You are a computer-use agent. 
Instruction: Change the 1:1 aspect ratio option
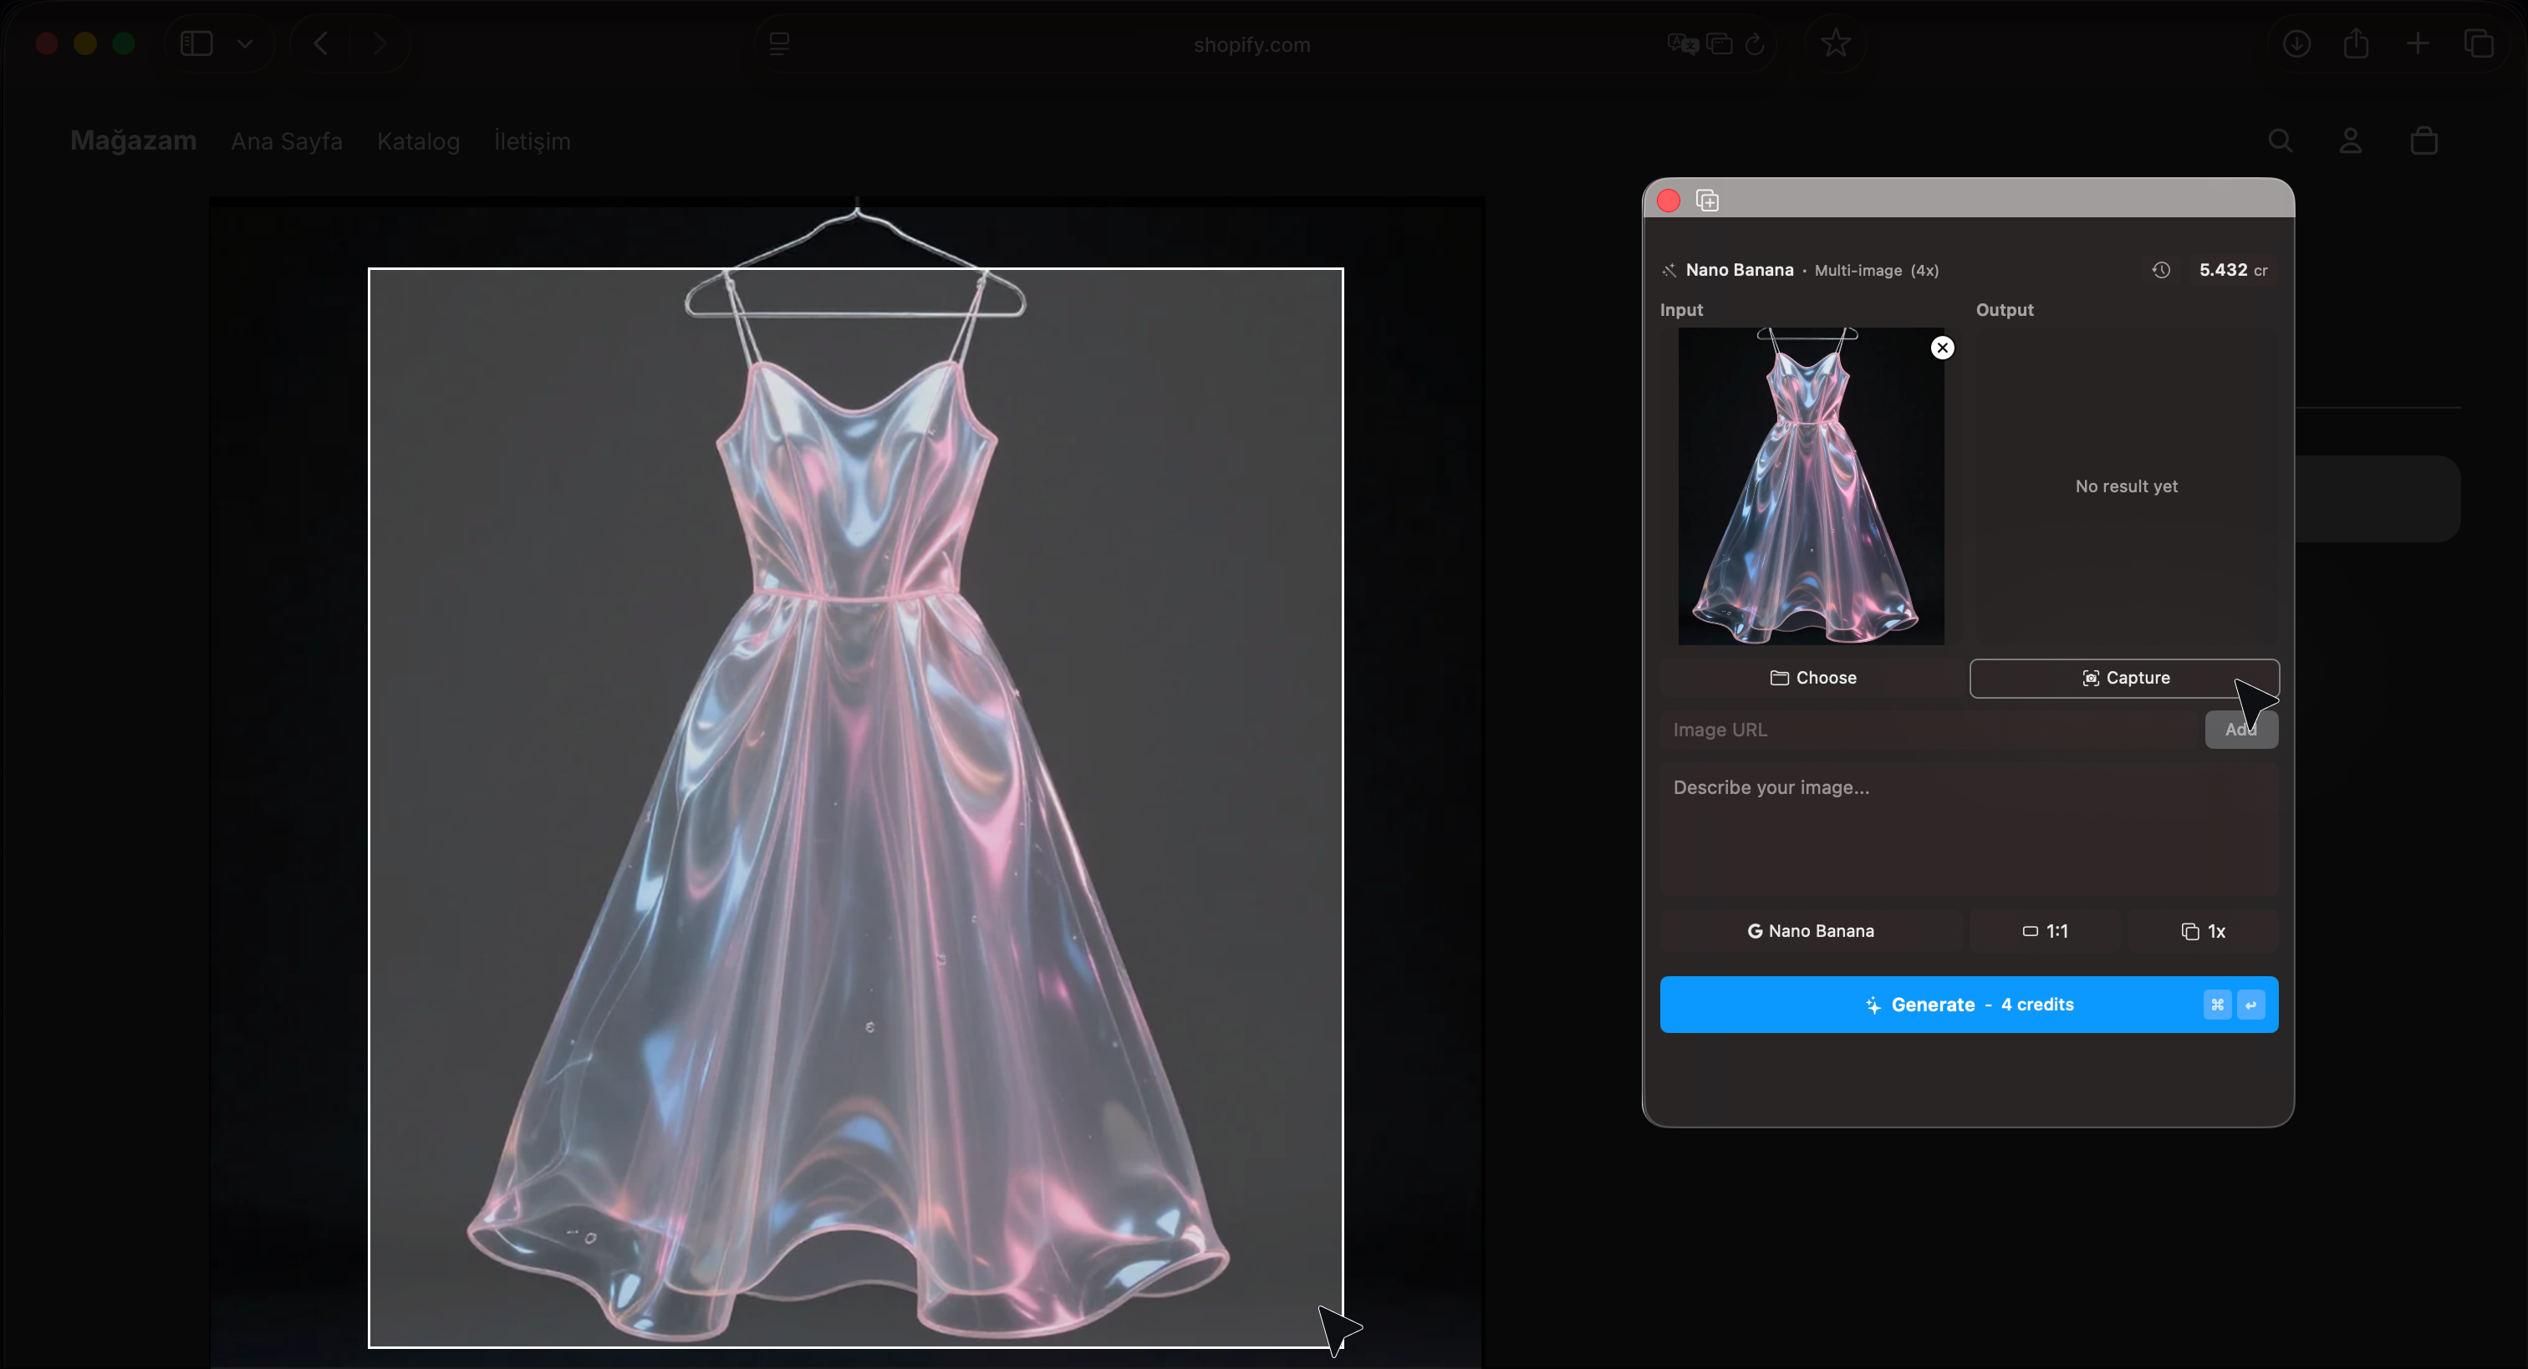point(2045,930)
